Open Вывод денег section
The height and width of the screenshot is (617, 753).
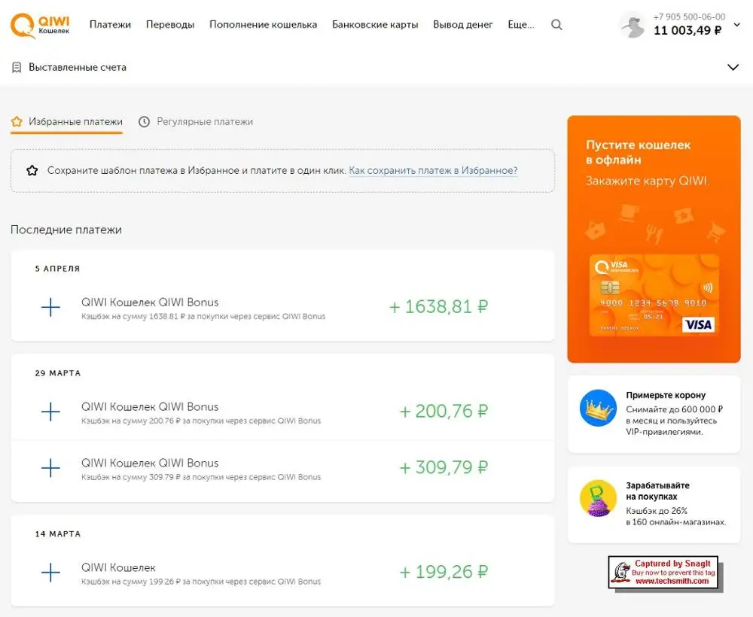tap(463, 25)
